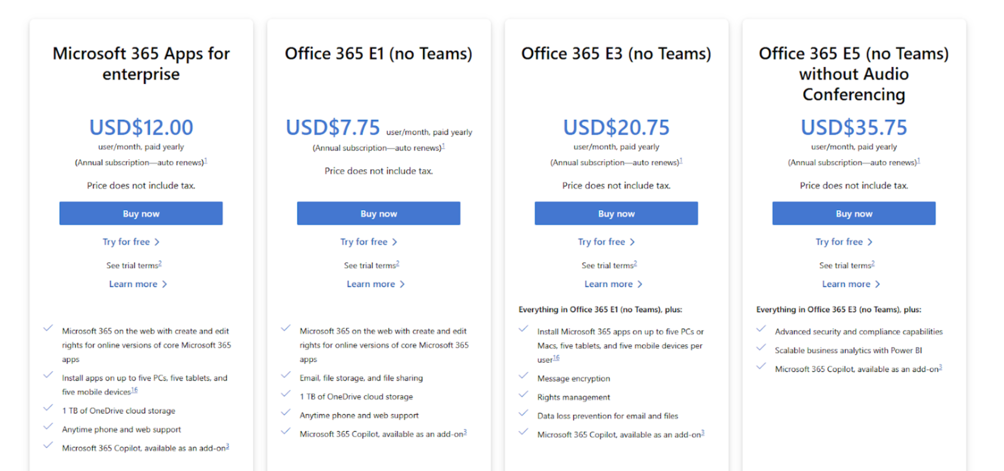Open Try for free for Office 365 E1
Image resolution: width=1004 pixels, height=471 pixels.
[369, 241]
